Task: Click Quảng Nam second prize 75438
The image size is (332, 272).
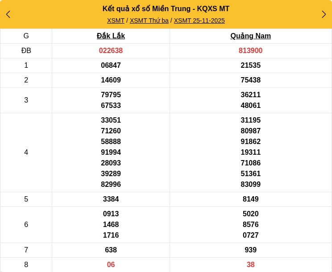Action: pos(250,80)
